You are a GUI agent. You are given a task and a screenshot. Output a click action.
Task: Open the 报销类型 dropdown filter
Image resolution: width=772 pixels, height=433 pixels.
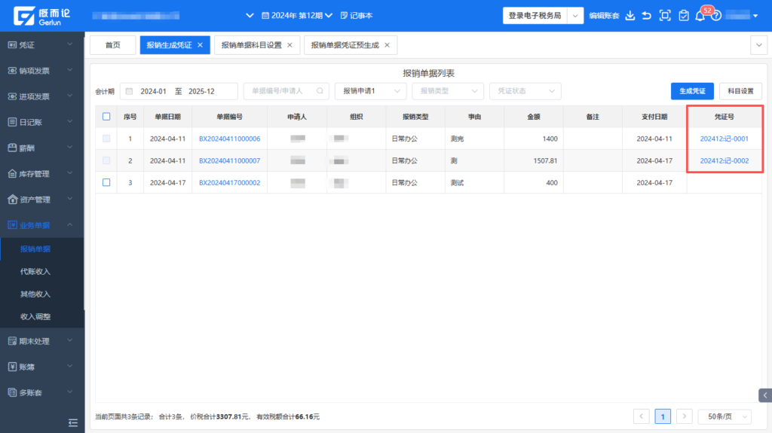tap(447, 91)
